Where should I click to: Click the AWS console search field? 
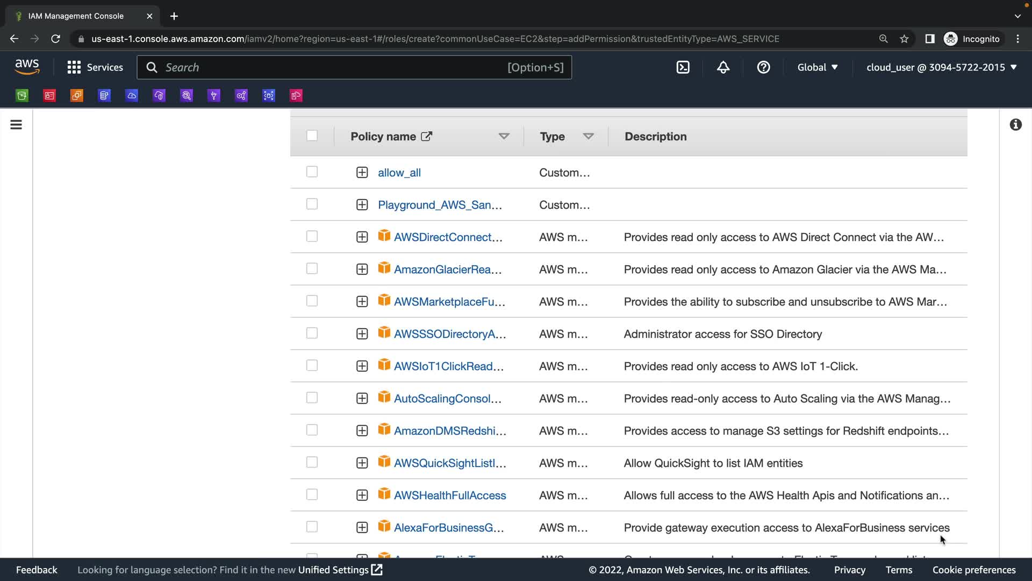click(333, 67)
